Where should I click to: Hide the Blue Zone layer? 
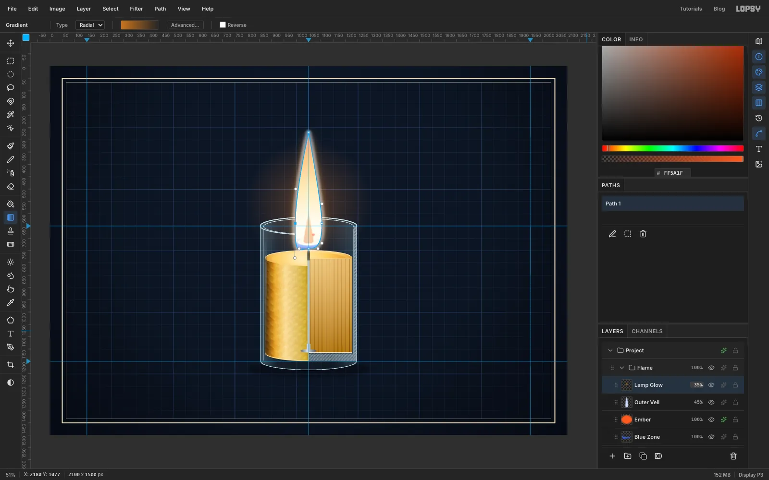(711, 437)
